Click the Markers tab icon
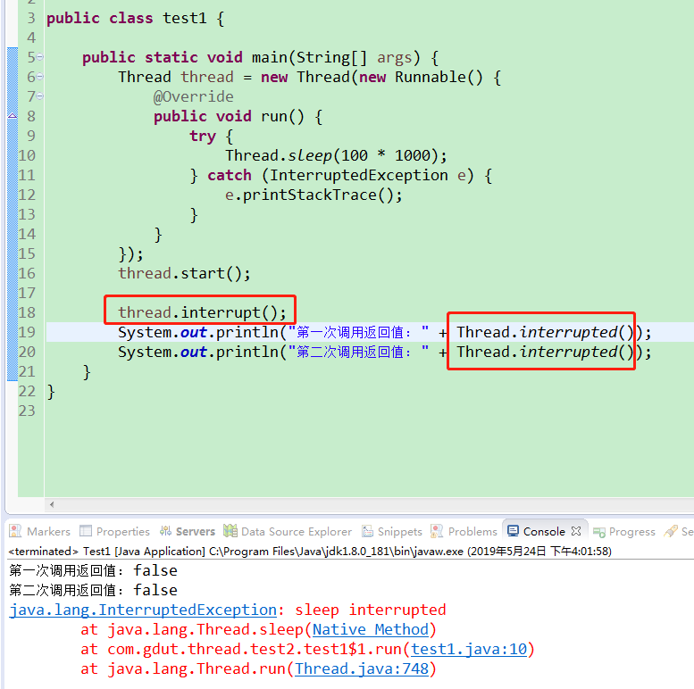The height and width of the screenshot is (689, 694). pos(15,531)
